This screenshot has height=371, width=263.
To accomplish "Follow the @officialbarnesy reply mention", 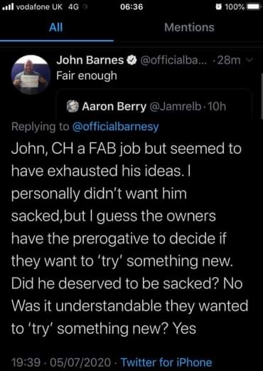I will 115,127.
